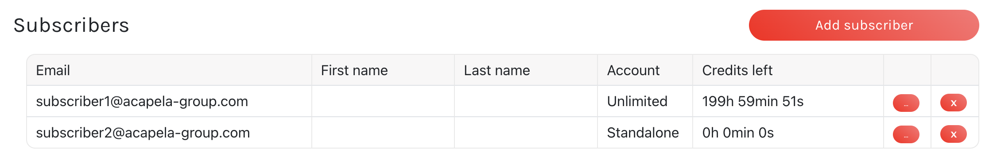Image resolution: width=993 pixels, height=168 pixels.
Task: Click the Subscribers page heading
Action: point(71,25)
